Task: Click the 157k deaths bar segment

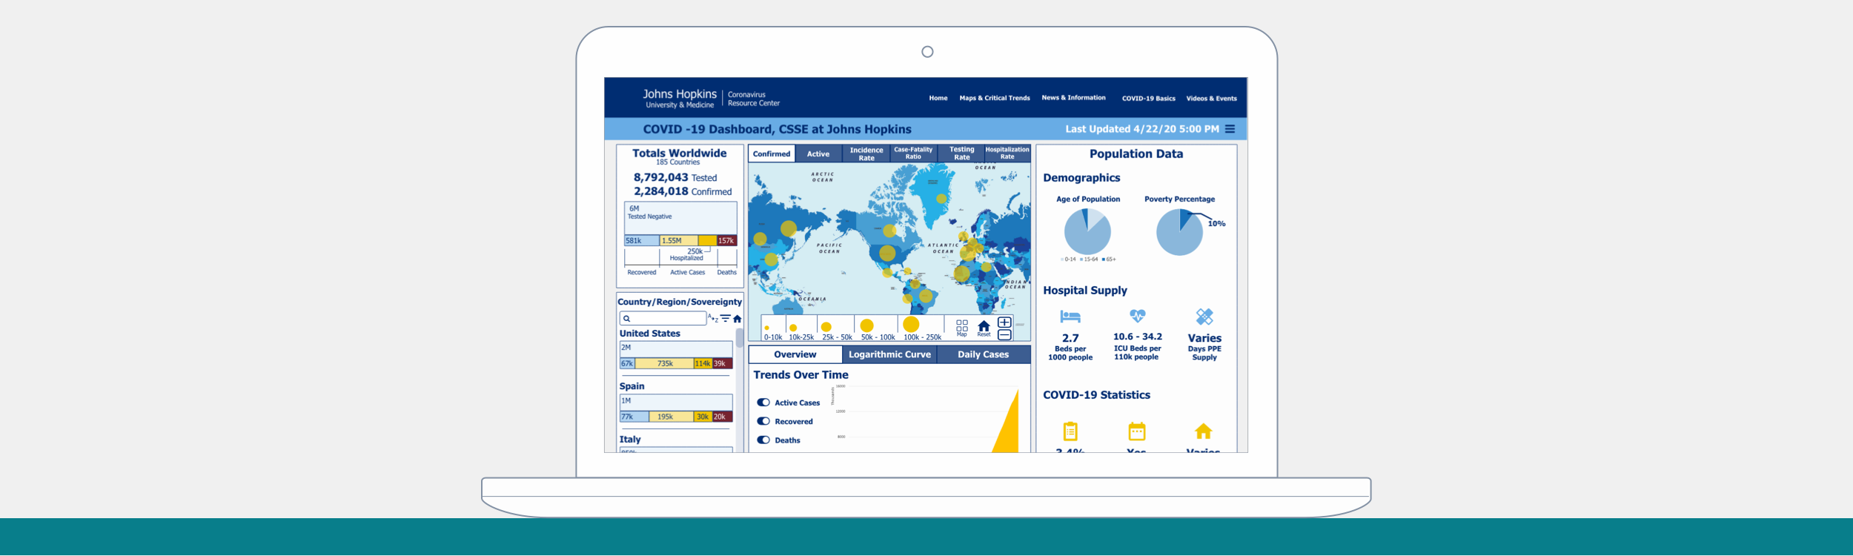Action: pyautogui.click(x=726, y=240)
